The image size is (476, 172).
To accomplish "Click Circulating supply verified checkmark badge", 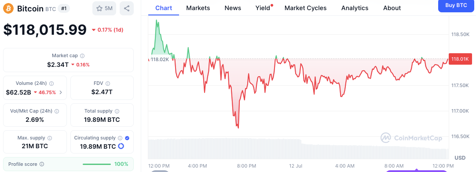I will (127, 138).
